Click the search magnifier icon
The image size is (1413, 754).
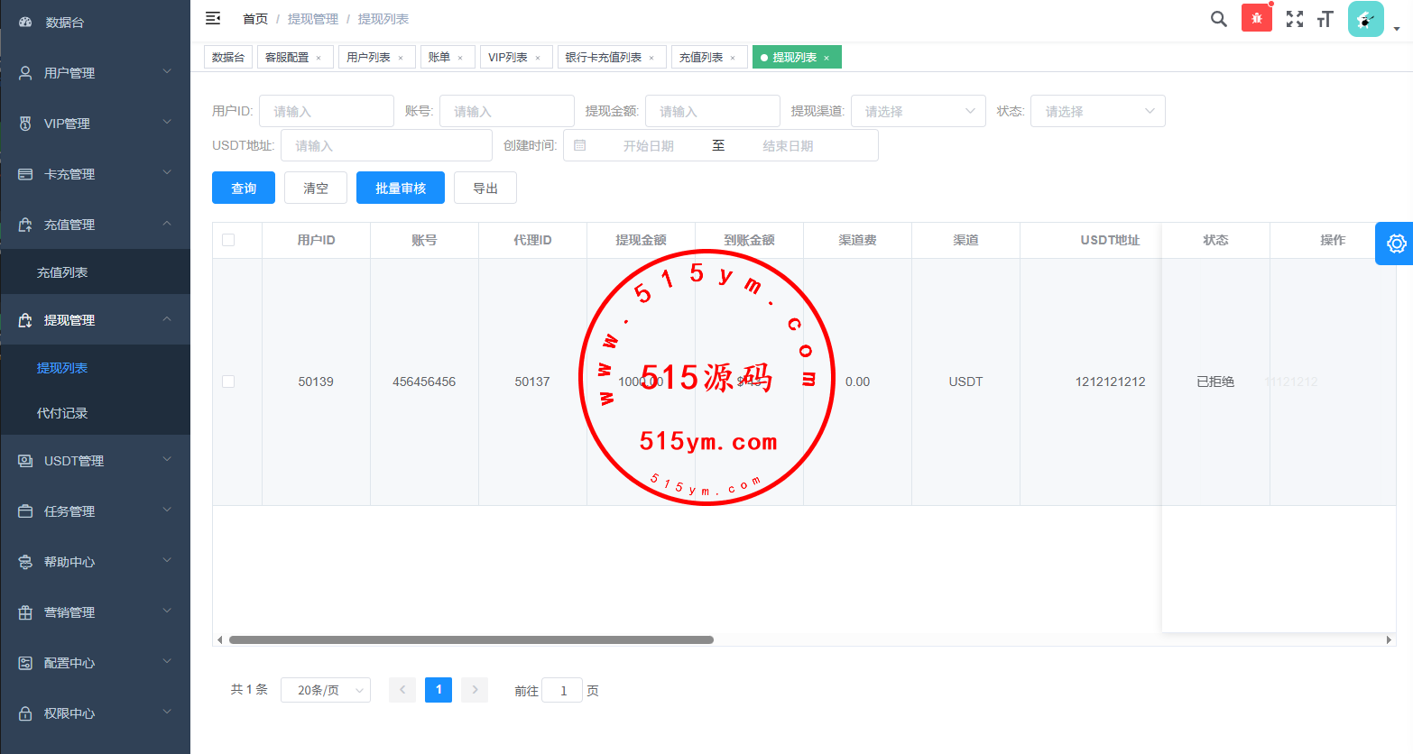tap(1218, 19)
